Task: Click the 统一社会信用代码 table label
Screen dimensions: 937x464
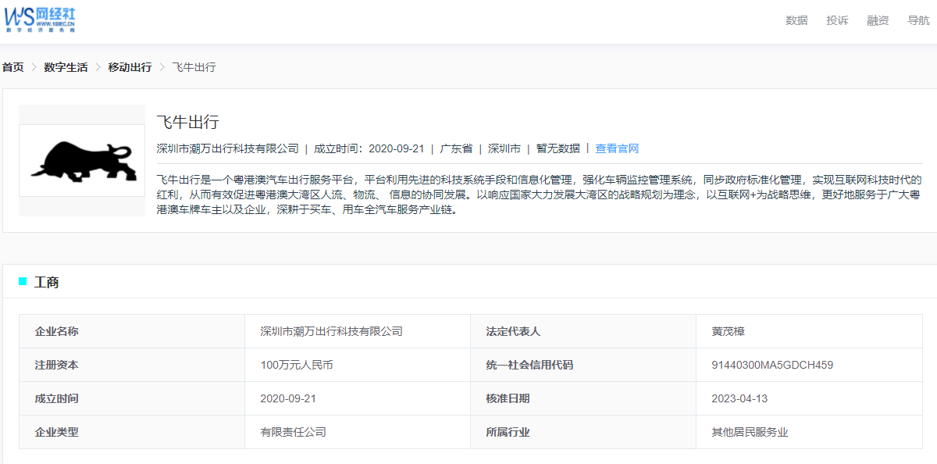Action: (529, 365)
